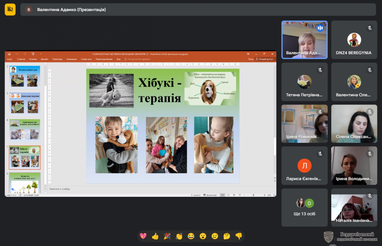The height and width of the screenshot is (246, 382).
Task: Click muted mic icon on Тетяна Петрівна tile
Action: (x=320, y=70)
